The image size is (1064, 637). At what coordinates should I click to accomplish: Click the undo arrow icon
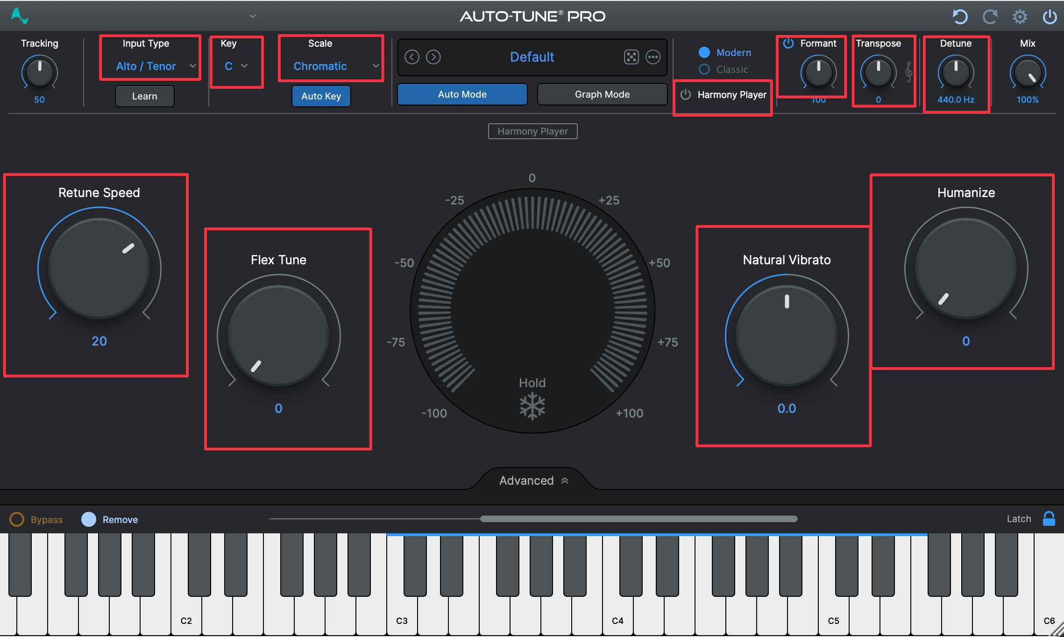coord(960,17)
